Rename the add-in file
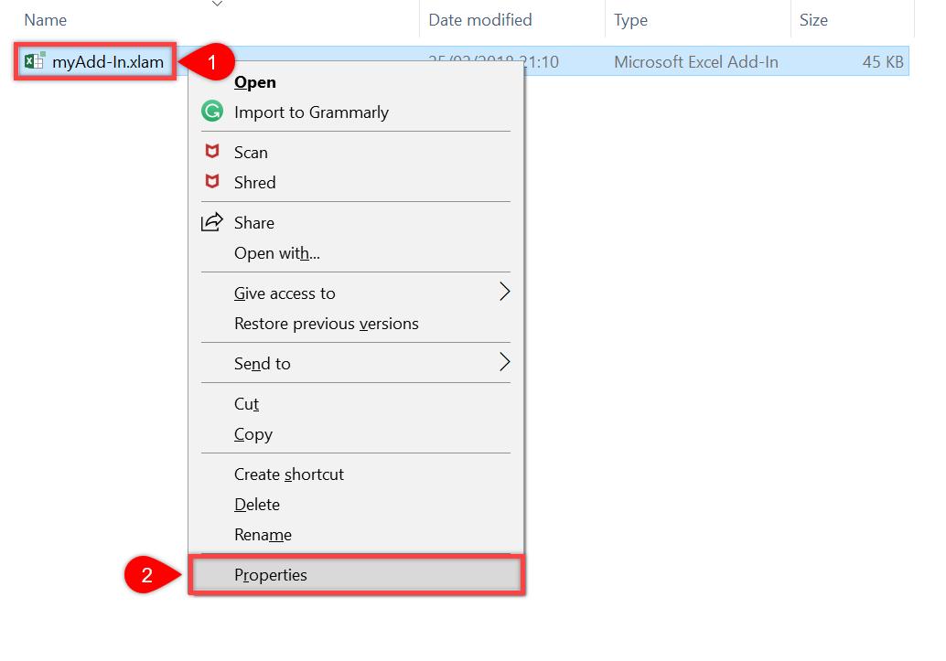 pos(263,535)
